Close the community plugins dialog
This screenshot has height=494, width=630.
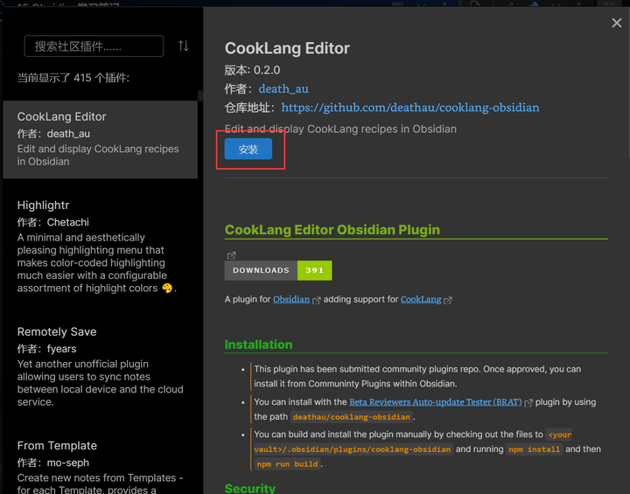coord(616,24)
